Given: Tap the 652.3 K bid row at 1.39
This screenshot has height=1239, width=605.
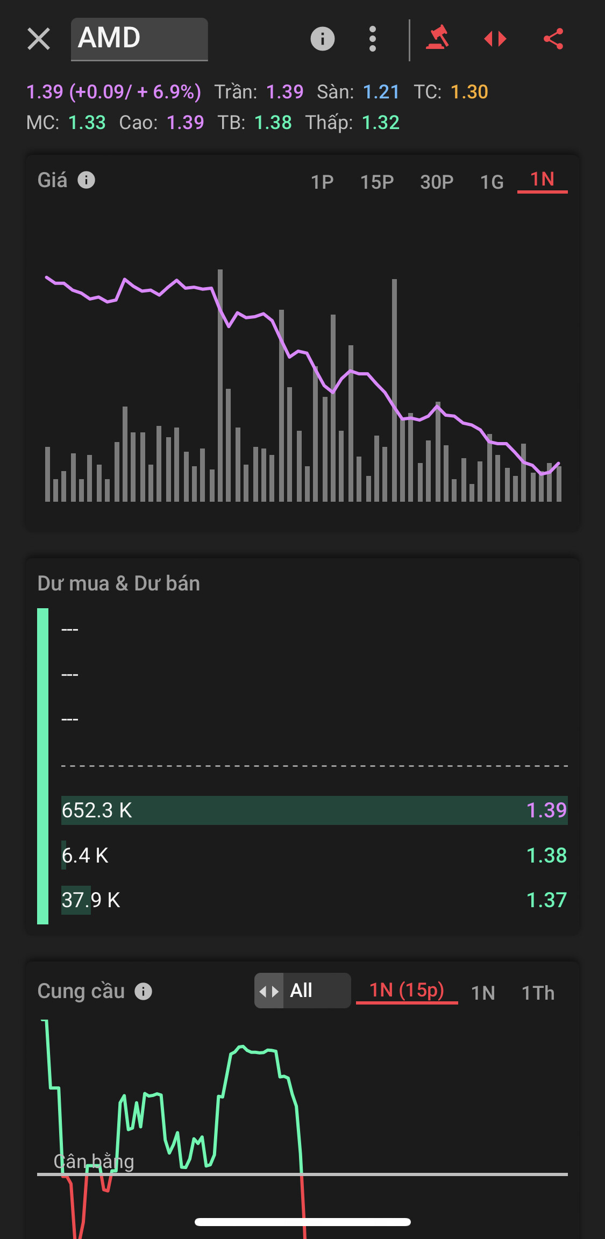Looking at the screenshot, I should point(315,810).
